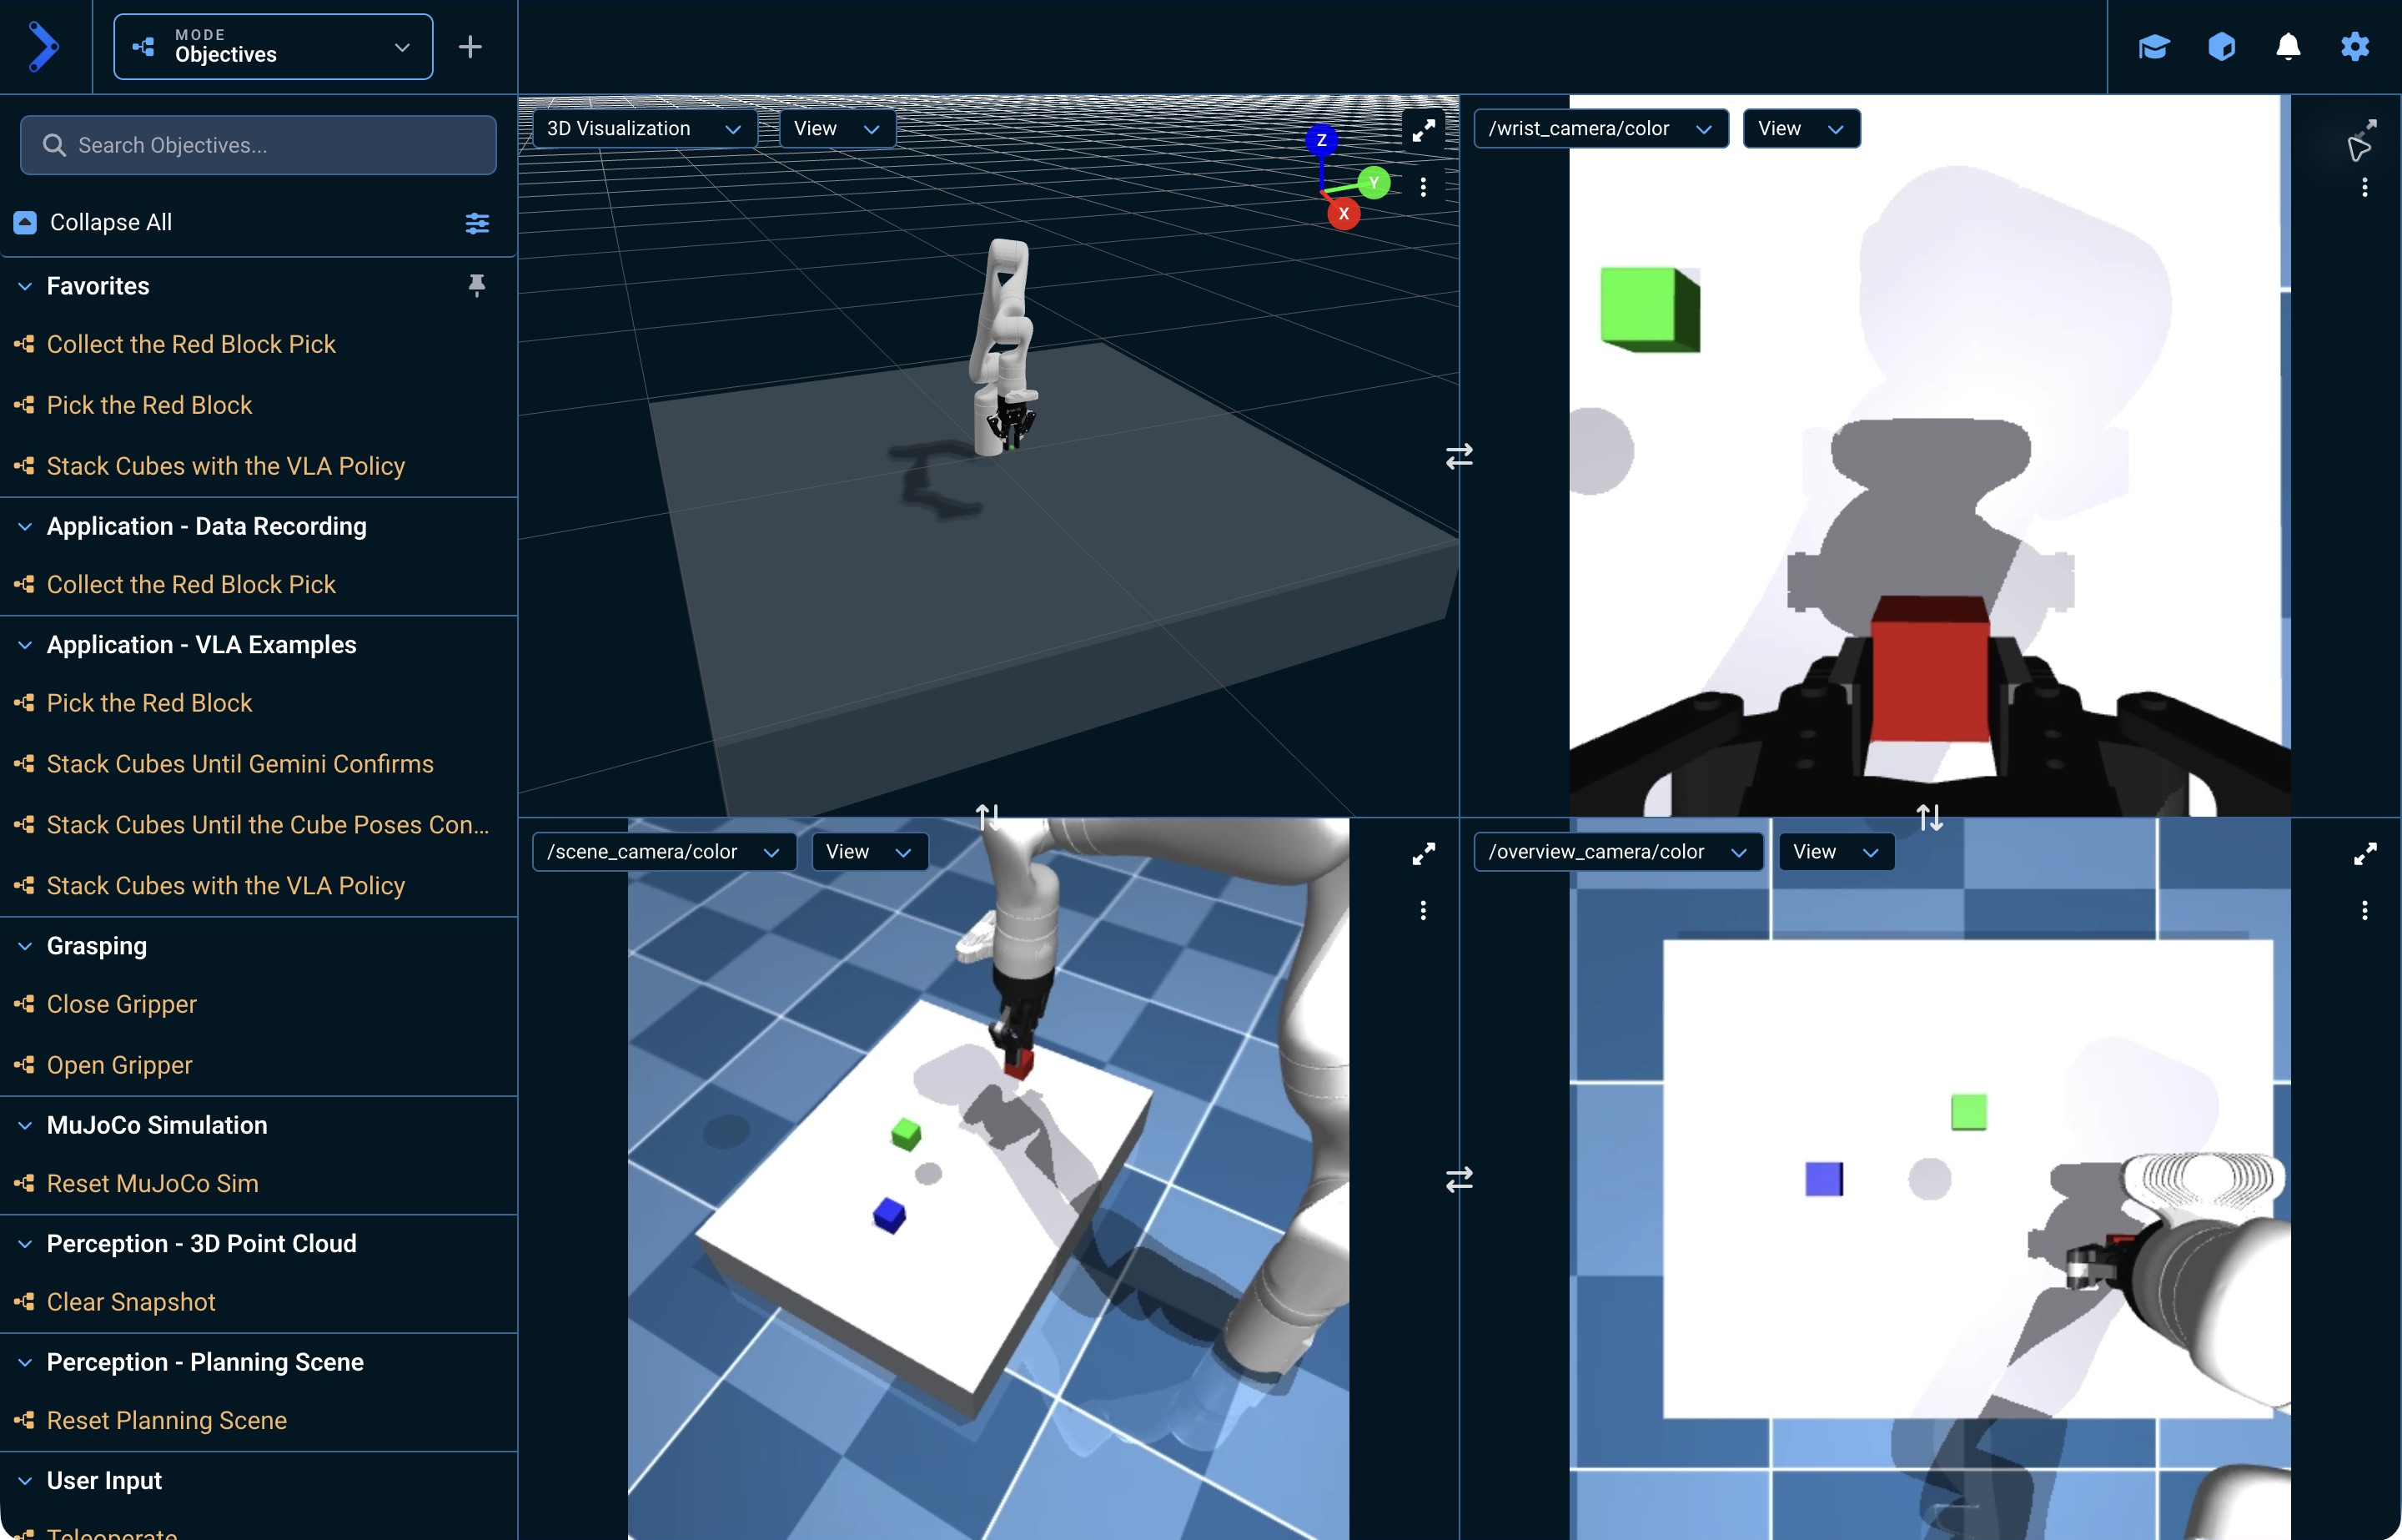Open View menu of wrist camera pane
The image size is (2402, 1540).
(1801, 129)
